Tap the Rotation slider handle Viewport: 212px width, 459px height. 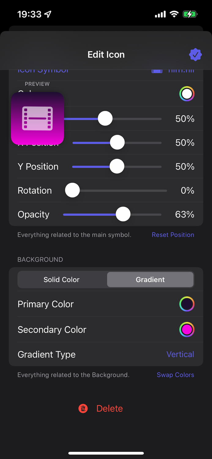[72, 190]
